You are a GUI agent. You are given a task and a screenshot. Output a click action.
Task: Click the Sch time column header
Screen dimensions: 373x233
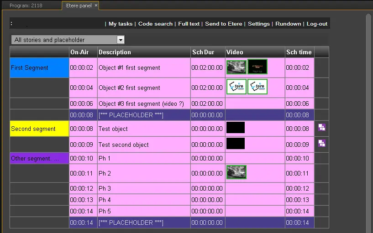click(x=299, y=52)
